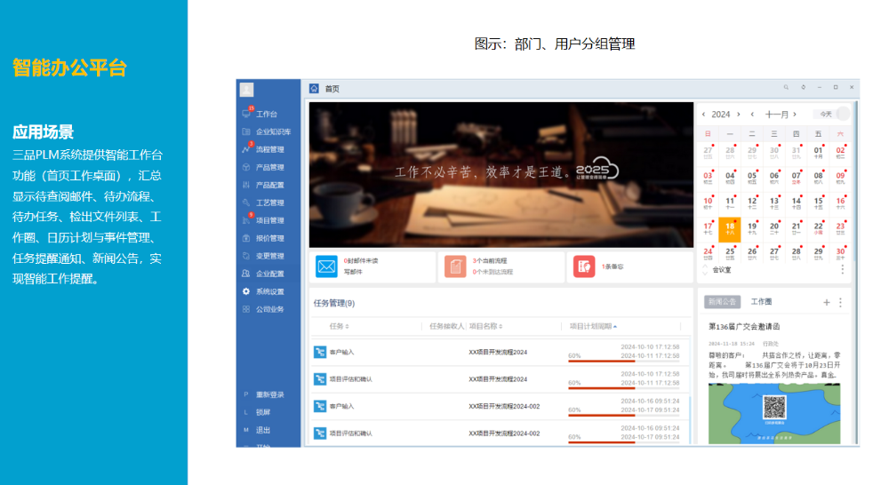The image size is (889, 485).
Task: Click the home icon beside 首页
Action: [x=314, y=89]
